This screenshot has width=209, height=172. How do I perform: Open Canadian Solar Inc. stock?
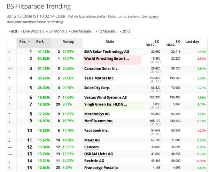click(x=101, y=68)
